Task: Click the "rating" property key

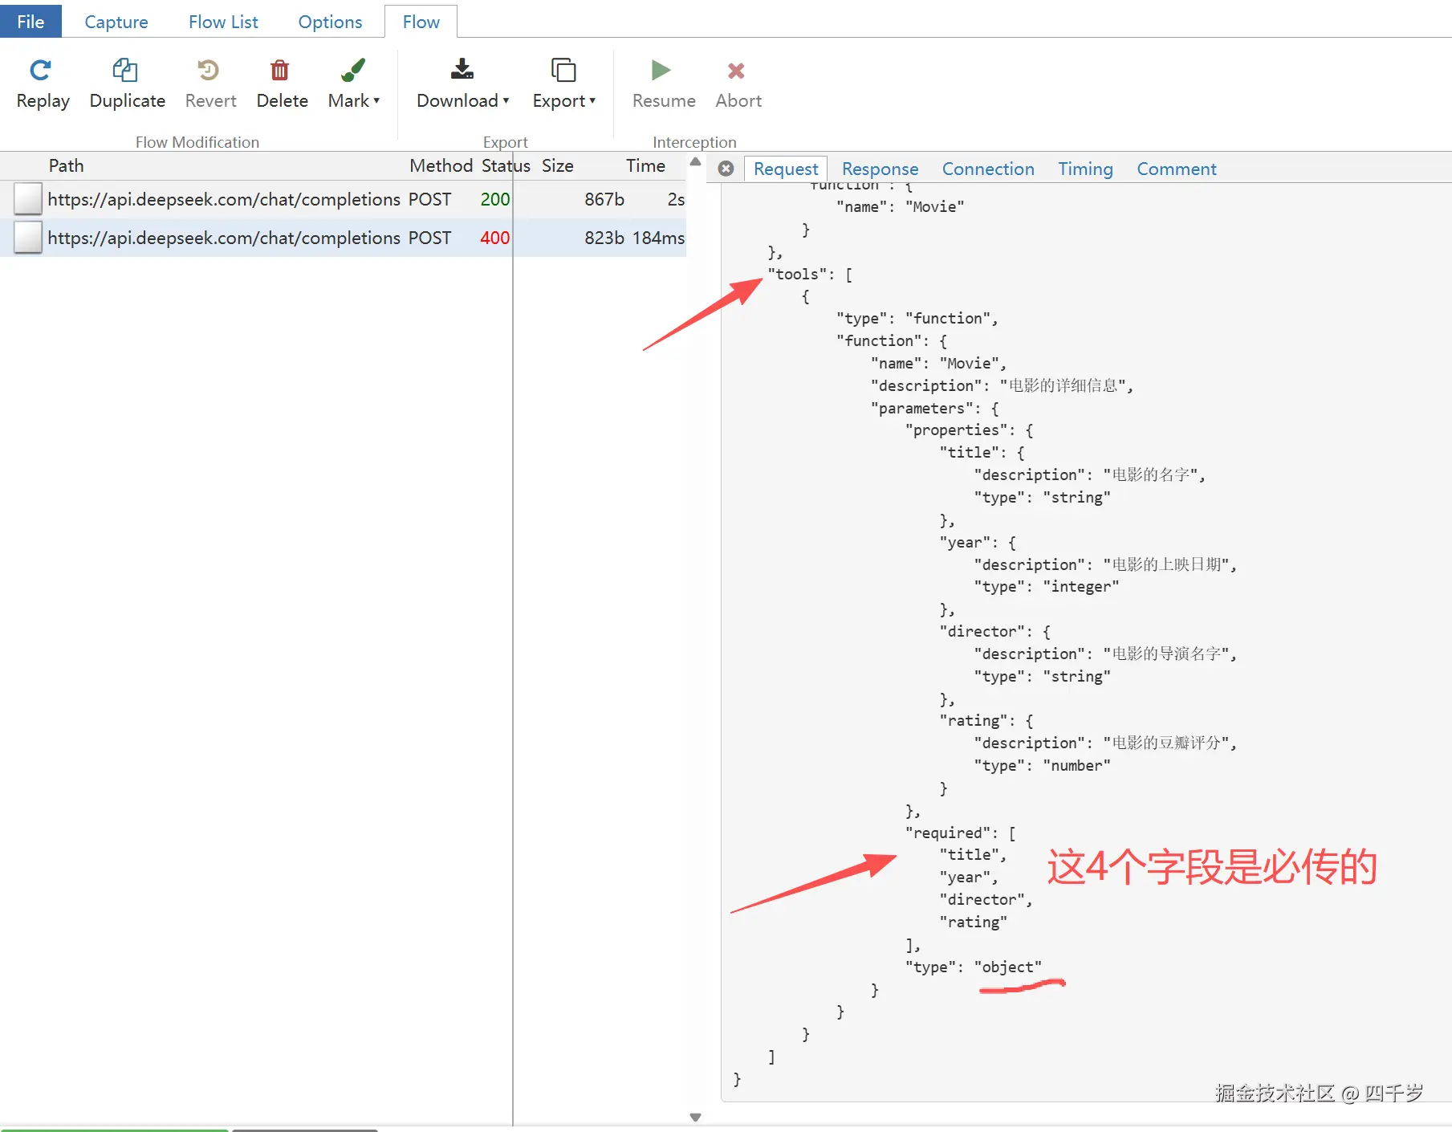Action: [977, 720]
